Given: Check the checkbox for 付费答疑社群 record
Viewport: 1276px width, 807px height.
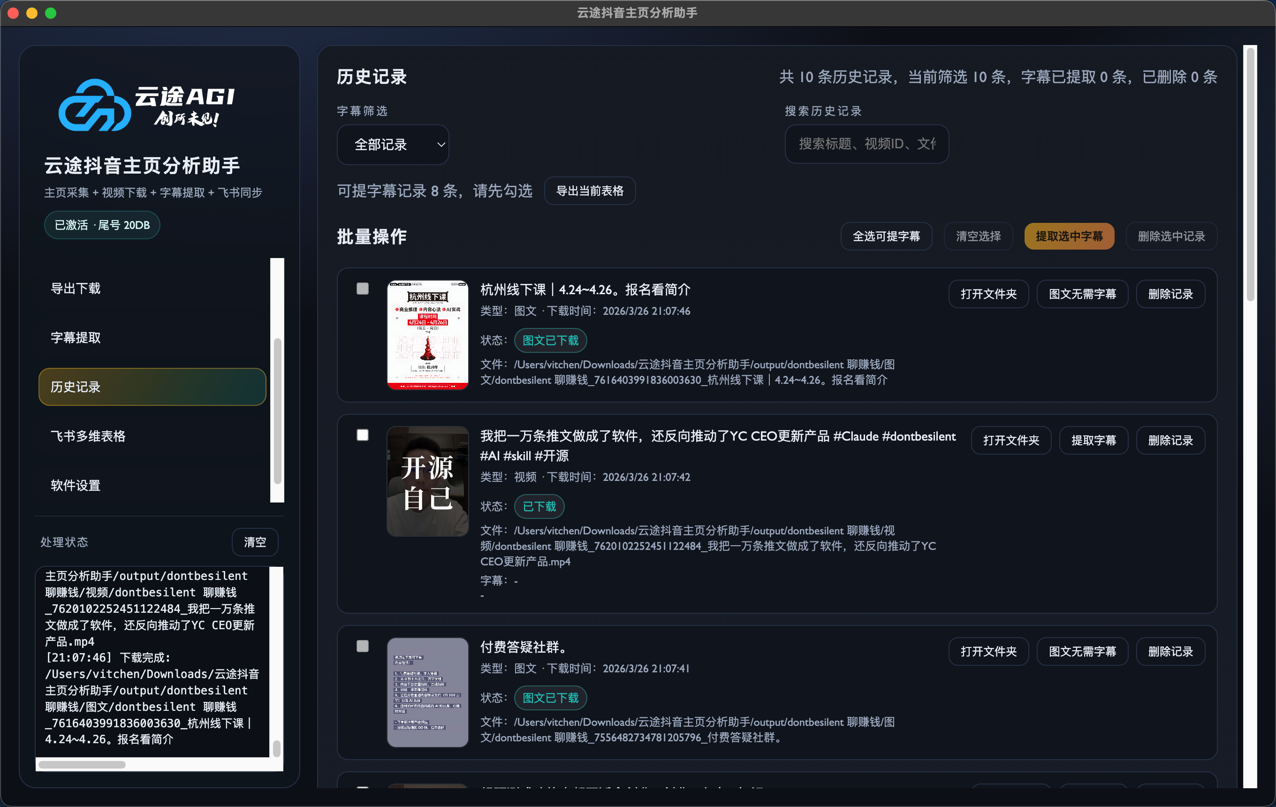Looking at the screenshot, I should click(x=363, y=647).
